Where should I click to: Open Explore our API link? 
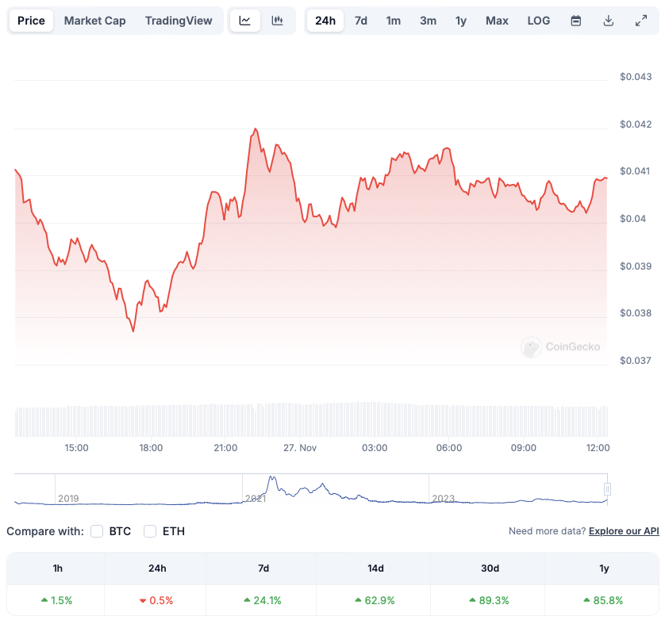[x=624, y=531]
